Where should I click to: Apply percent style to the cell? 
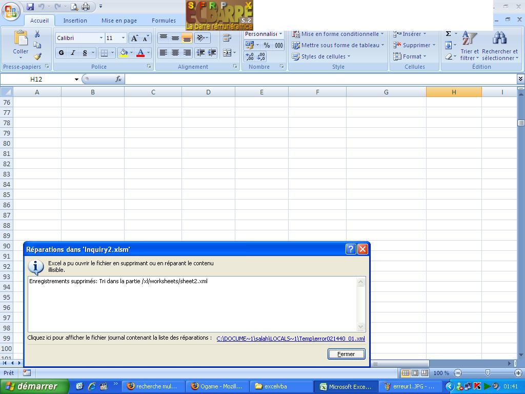267,45
